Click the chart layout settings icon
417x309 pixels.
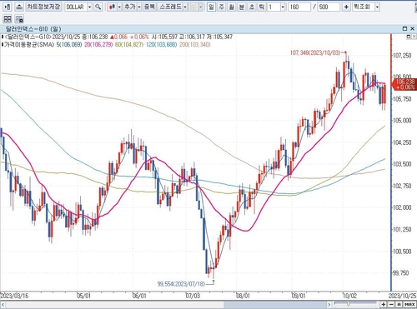pyautogui.click(x=19, y=19)
